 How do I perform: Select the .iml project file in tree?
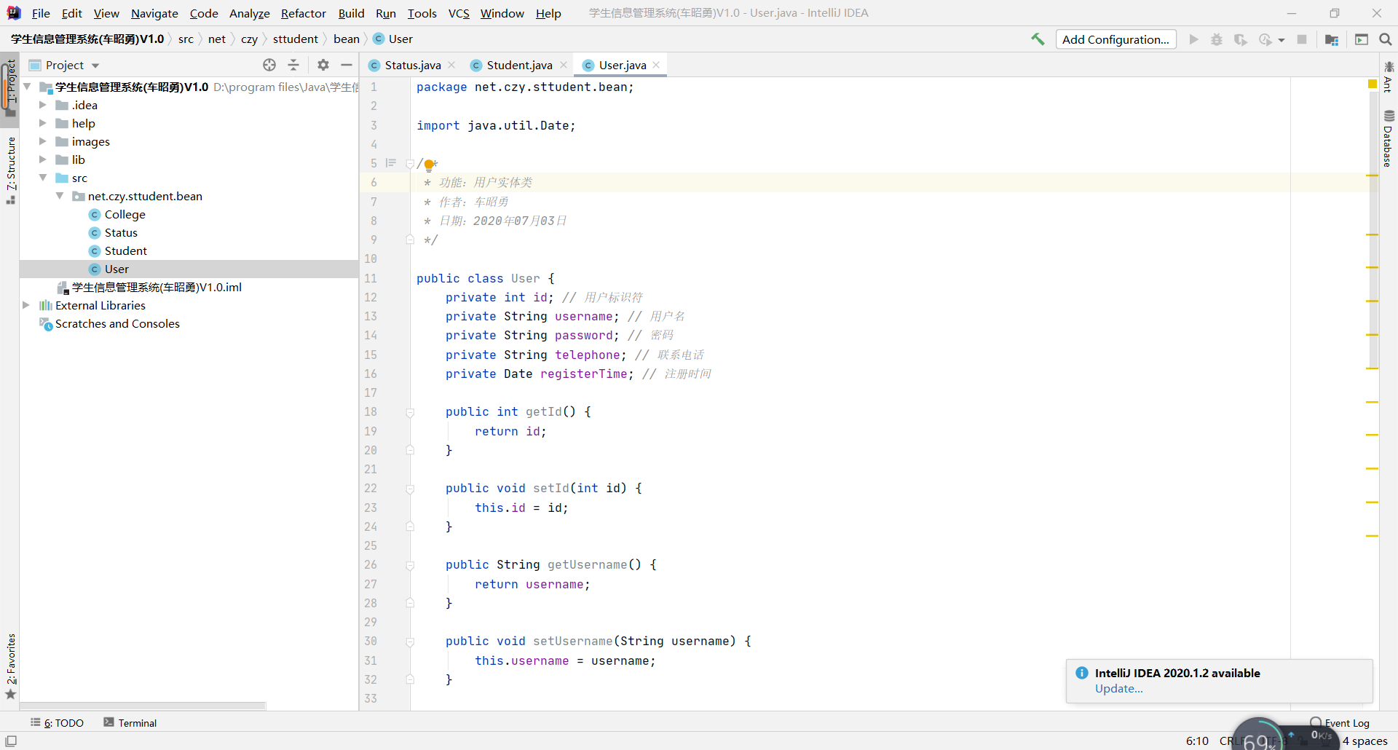[157, 287]
